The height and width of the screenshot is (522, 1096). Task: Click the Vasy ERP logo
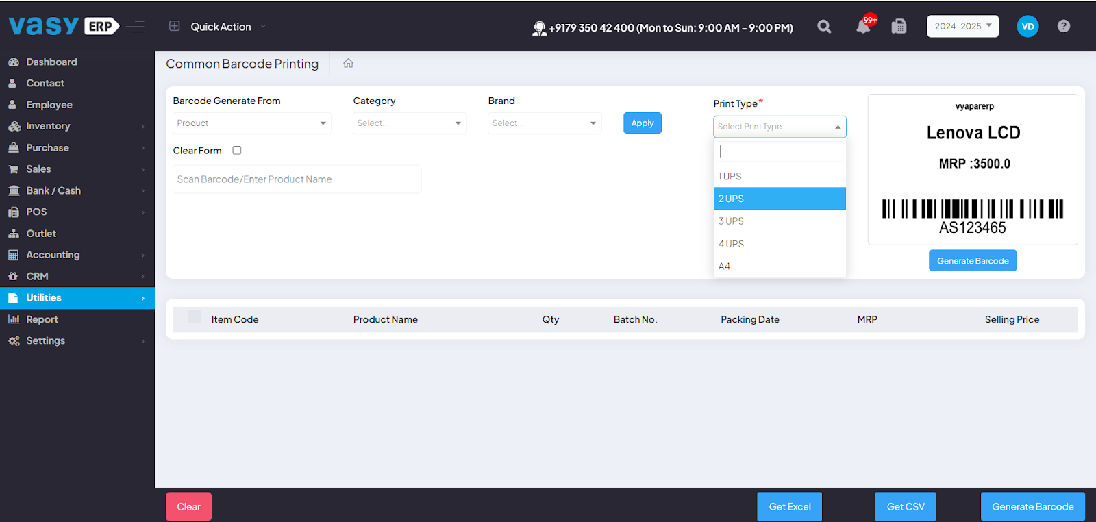coord(64,26)
